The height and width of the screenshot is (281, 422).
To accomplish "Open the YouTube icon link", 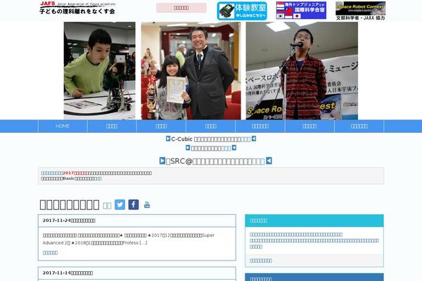I will pos(147,204).
